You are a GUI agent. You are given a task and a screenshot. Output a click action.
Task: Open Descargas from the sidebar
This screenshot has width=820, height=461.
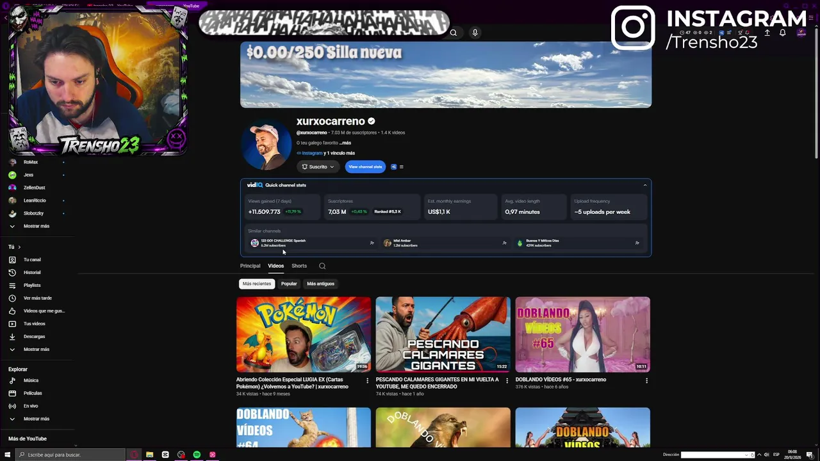[35, 336]
